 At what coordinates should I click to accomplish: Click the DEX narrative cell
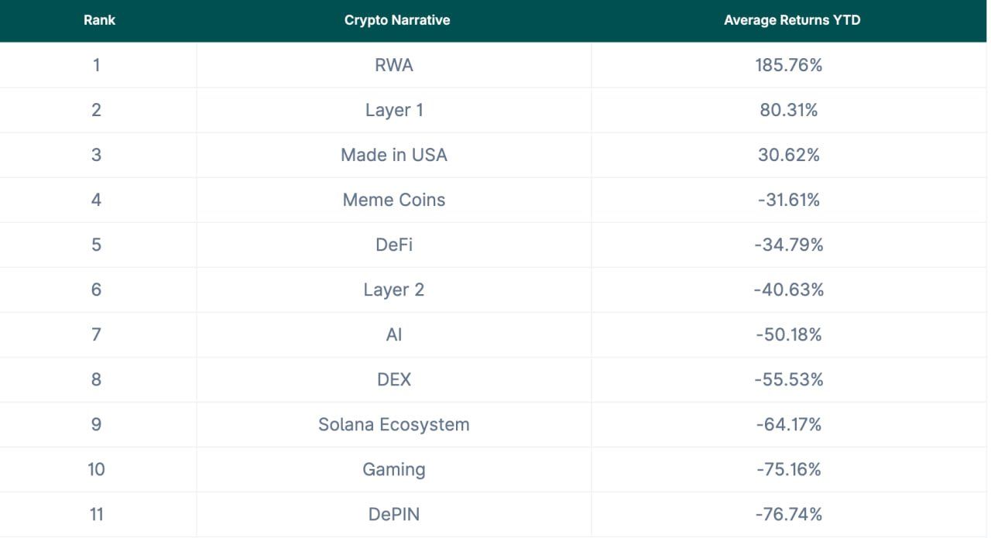point(394,379)
